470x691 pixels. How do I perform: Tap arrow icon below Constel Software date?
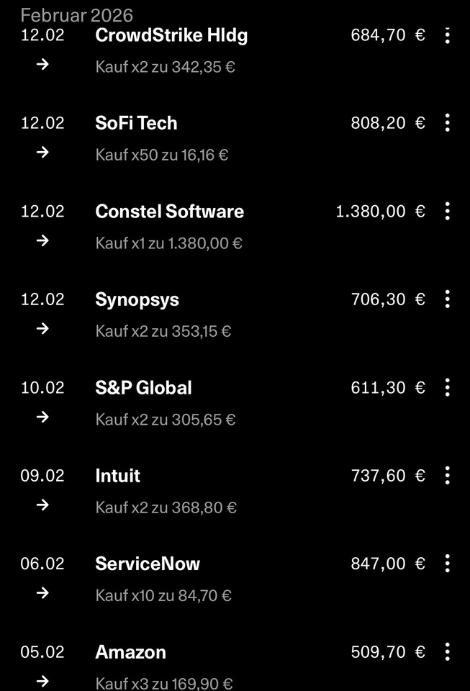pos(42,241)
